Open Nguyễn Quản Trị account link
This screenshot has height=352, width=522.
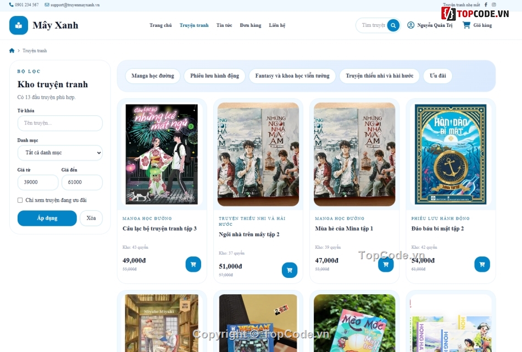[x=435, y=25]
